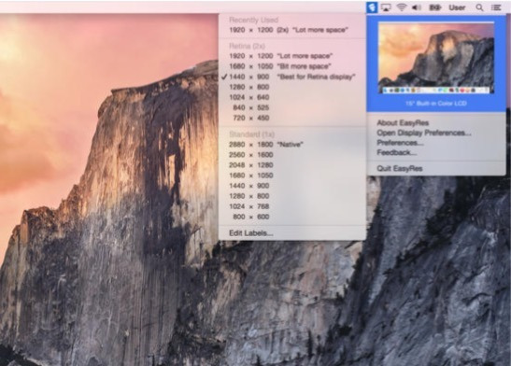Open the User account menu

click(x=457, y=7)
